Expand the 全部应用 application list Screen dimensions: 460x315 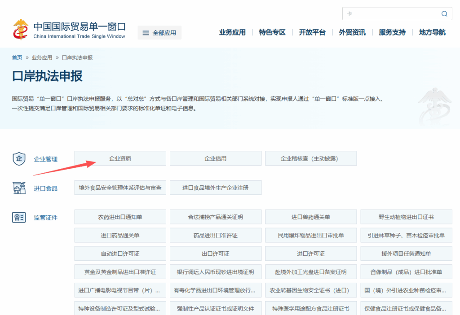click(x=159, y=32)
